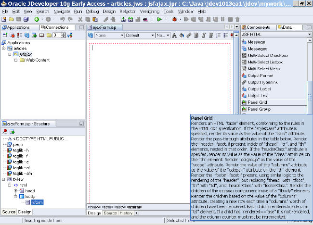313x225 pixels.
Task: Minimize the Applications navigator panel
Action: [81, 27]
